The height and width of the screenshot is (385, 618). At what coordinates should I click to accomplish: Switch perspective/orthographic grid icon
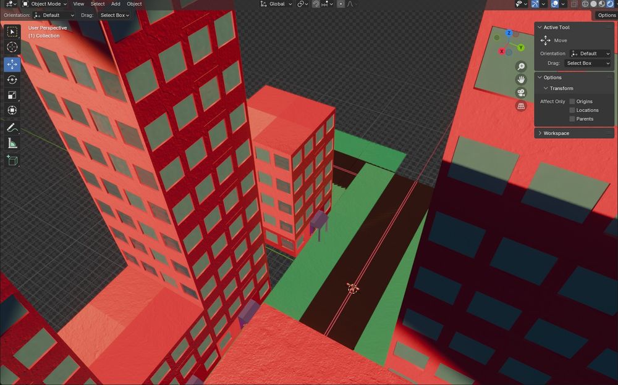click(x=521, y=106)
